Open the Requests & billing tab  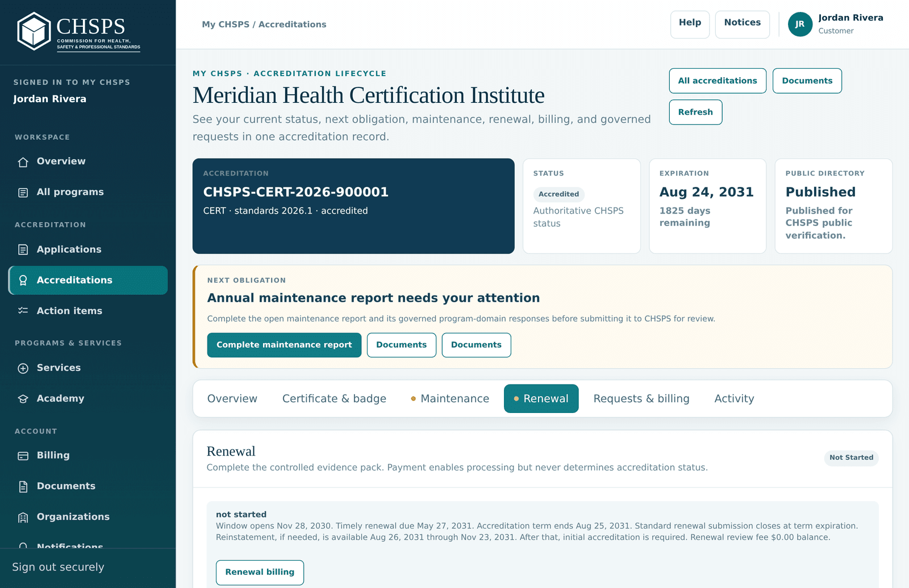point(641,399)
